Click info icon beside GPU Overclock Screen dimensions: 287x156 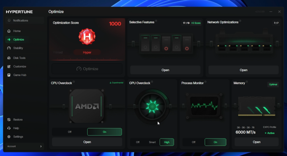(x=152, y=82)
